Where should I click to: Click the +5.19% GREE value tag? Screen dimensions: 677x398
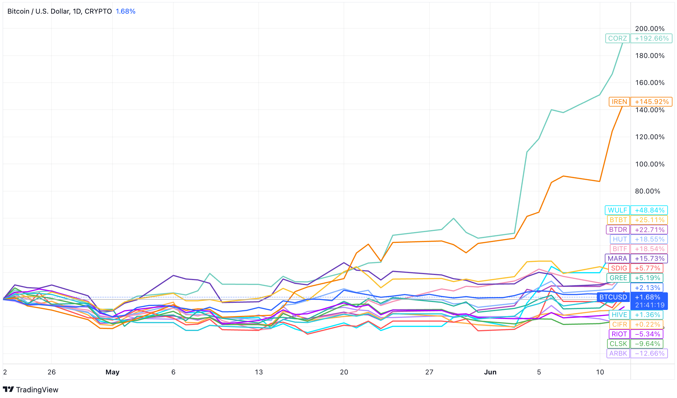[647, 278]
